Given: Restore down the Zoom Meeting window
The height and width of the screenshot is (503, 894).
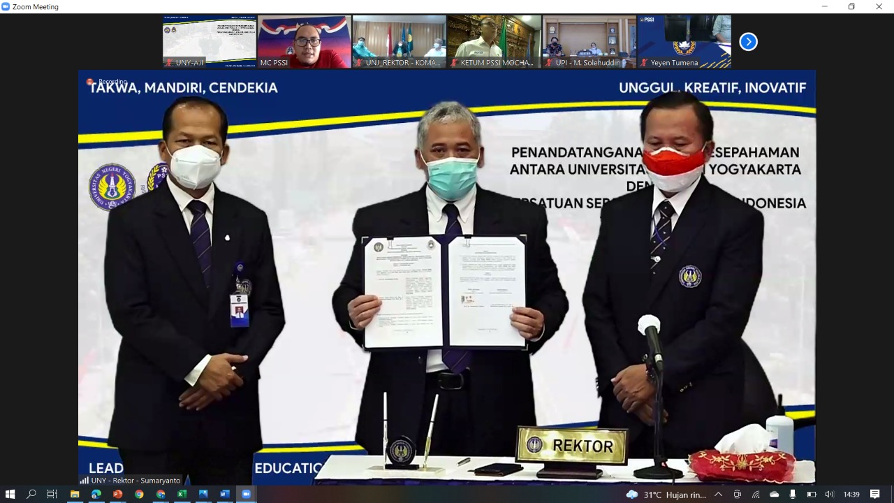Looking at the screenshot, I should [x=851, y=6].
